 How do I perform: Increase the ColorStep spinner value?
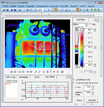[98, 19]
